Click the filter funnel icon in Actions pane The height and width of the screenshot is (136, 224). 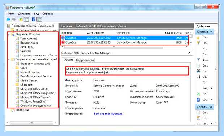point(198,60)
